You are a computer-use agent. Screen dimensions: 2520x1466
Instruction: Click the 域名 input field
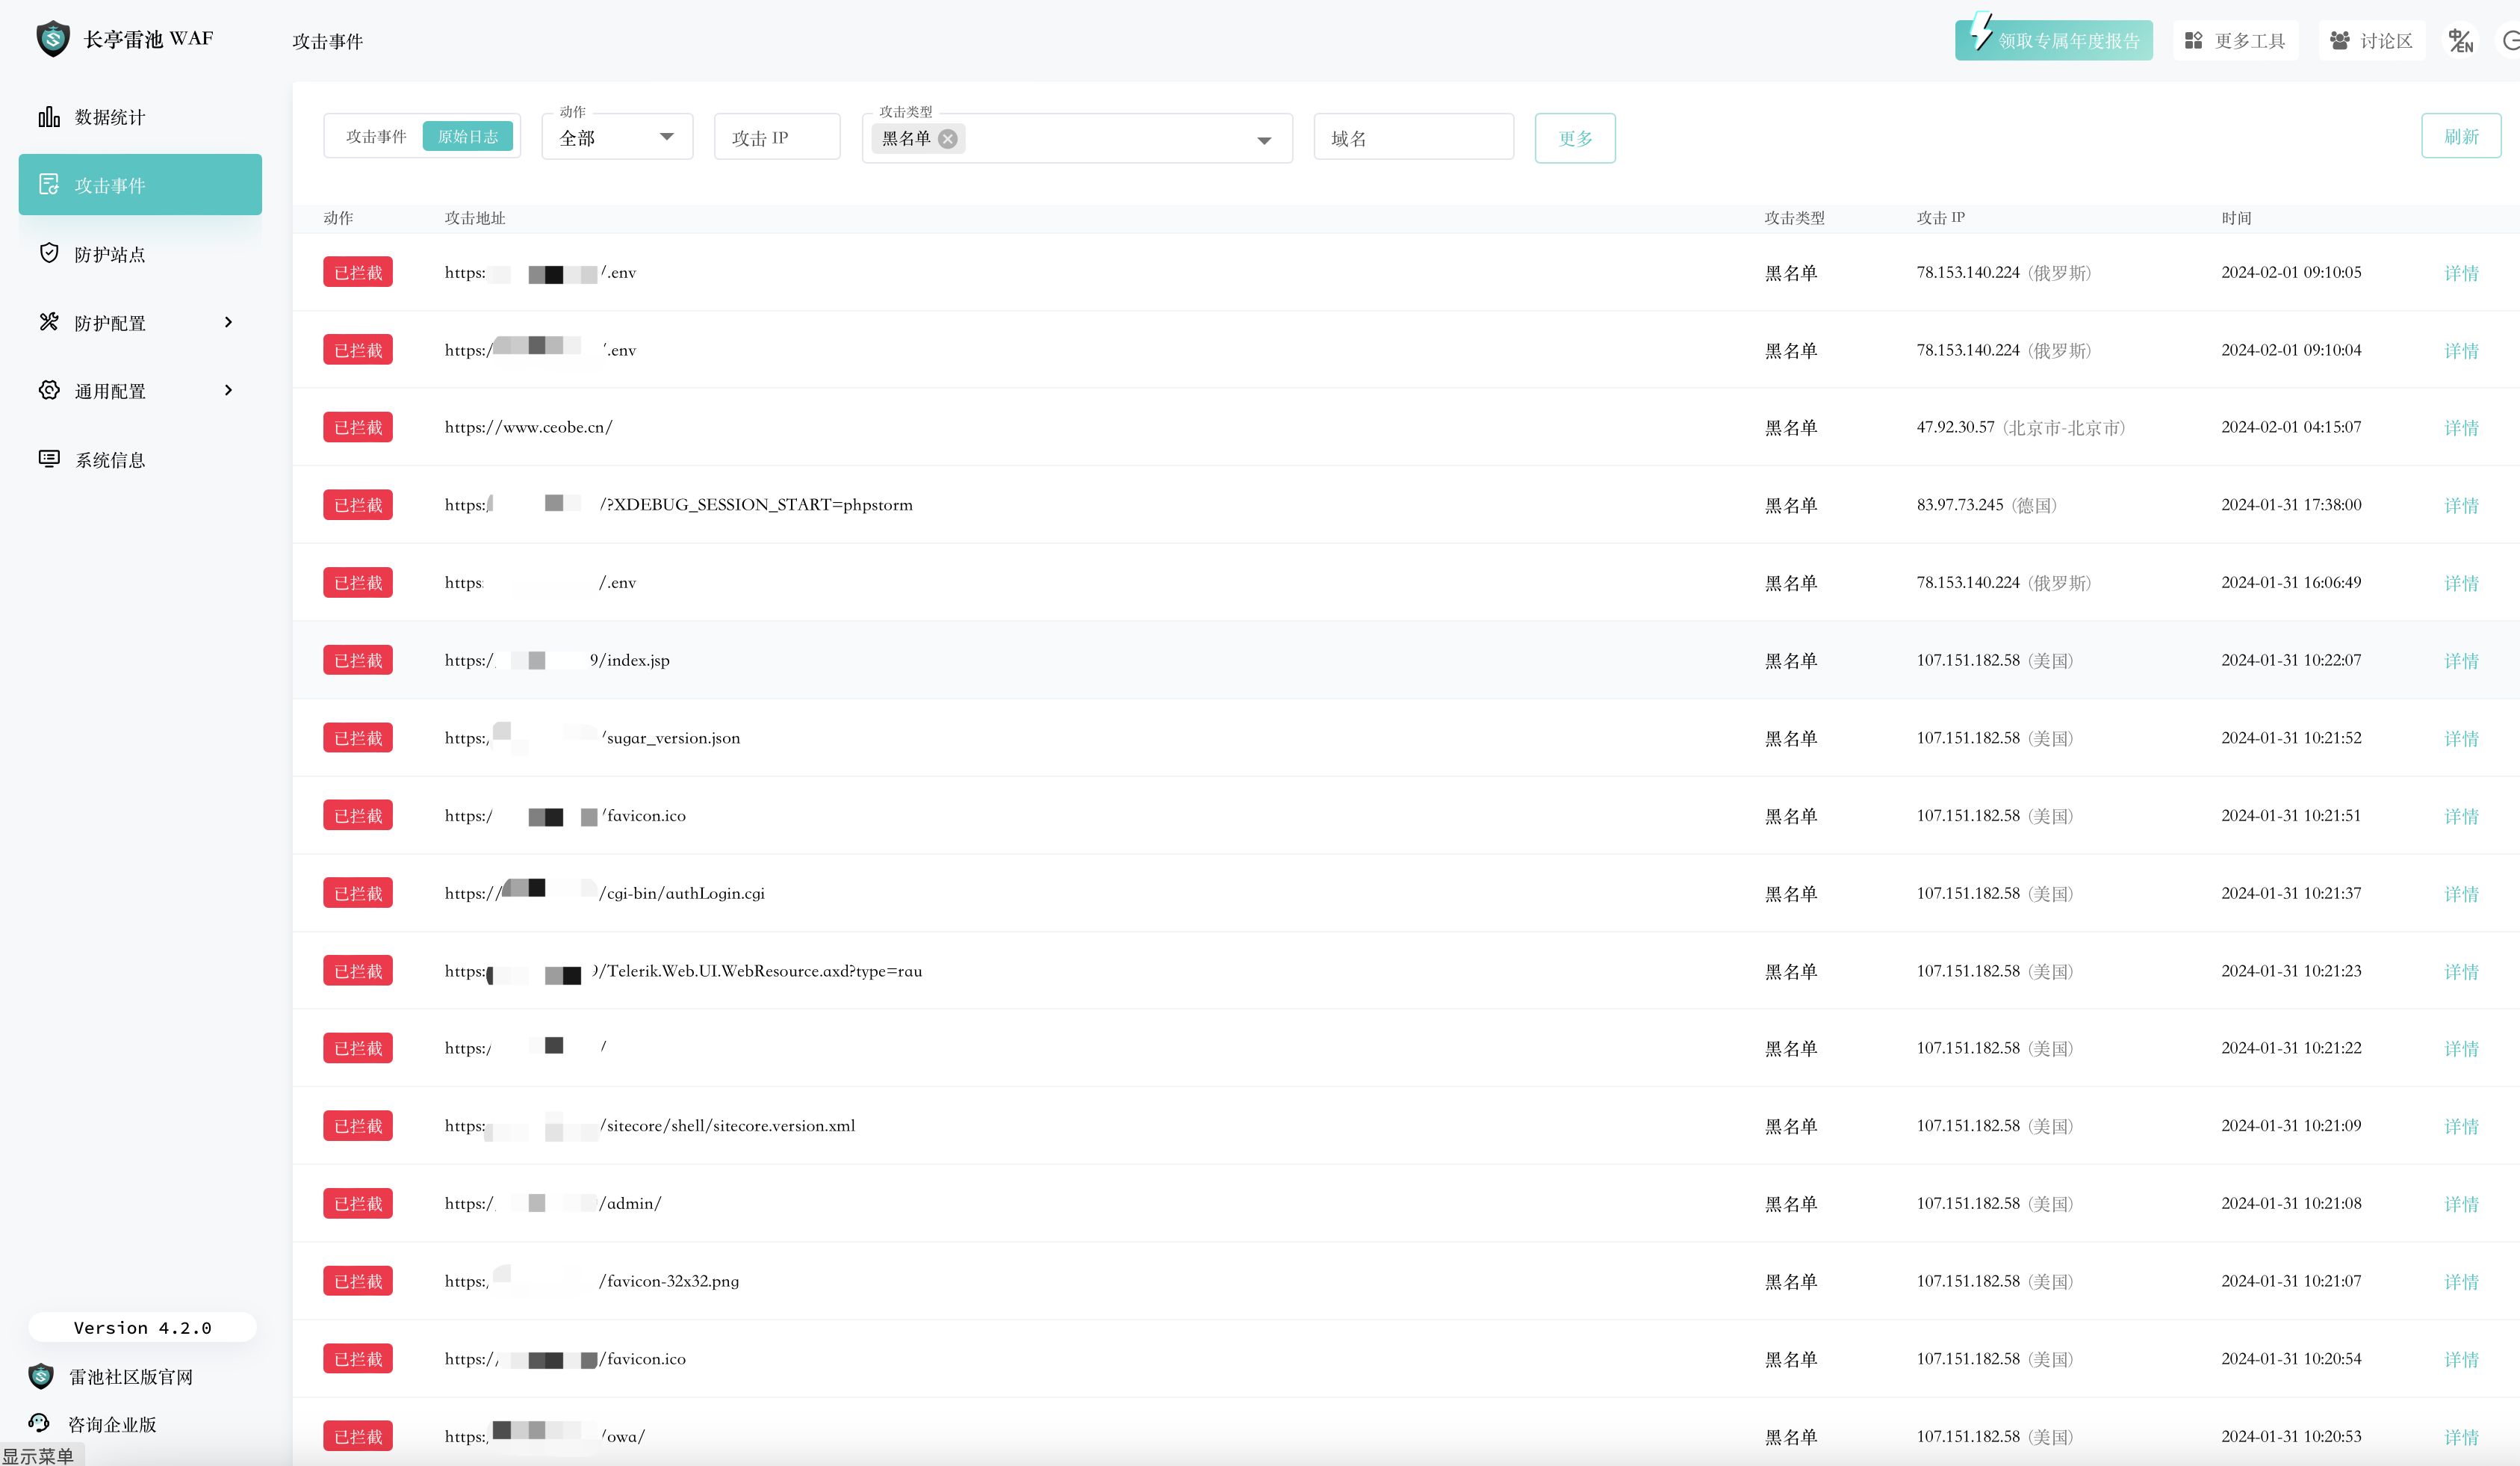click(x=1412, y=138)
